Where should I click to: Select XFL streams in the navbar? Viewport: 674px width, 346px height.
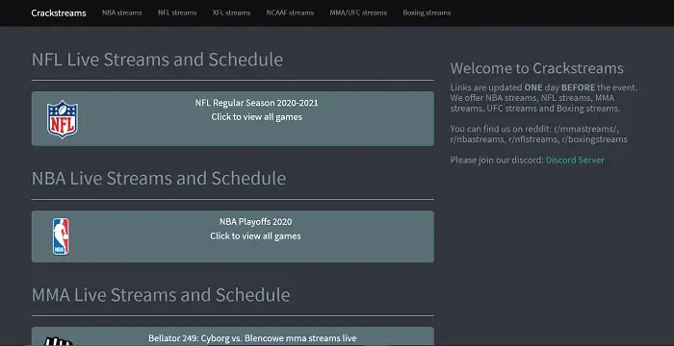(231, 12)
